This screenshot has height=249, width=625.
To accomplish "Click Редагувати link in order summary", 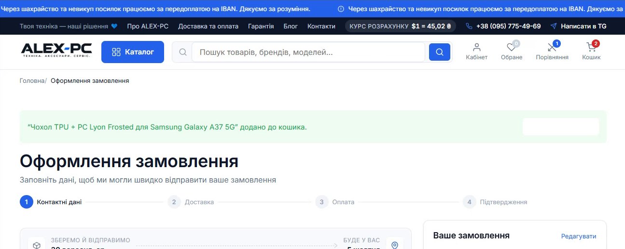I will pyautogui.click(x=578, y=236).
